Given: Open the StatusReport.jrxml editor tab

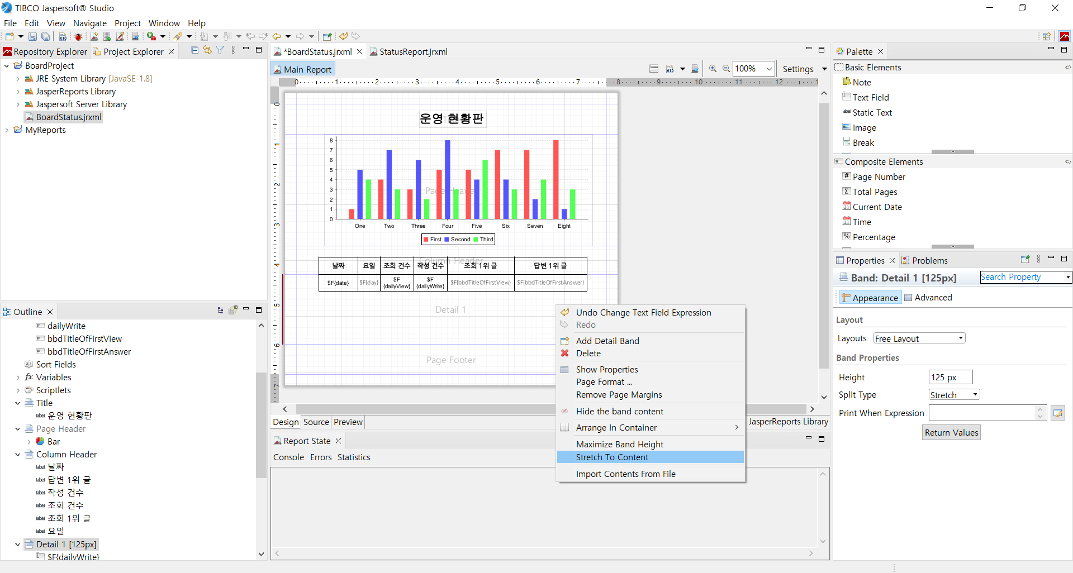Looking at the screenshot, I should (x=409, y=51).
